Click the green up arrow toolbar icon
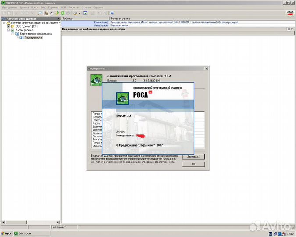296x237 pixels. 57,13
